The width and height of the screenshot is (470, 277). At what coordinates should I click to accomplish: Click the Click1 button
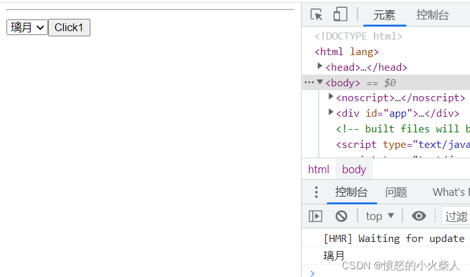(69, 27)
